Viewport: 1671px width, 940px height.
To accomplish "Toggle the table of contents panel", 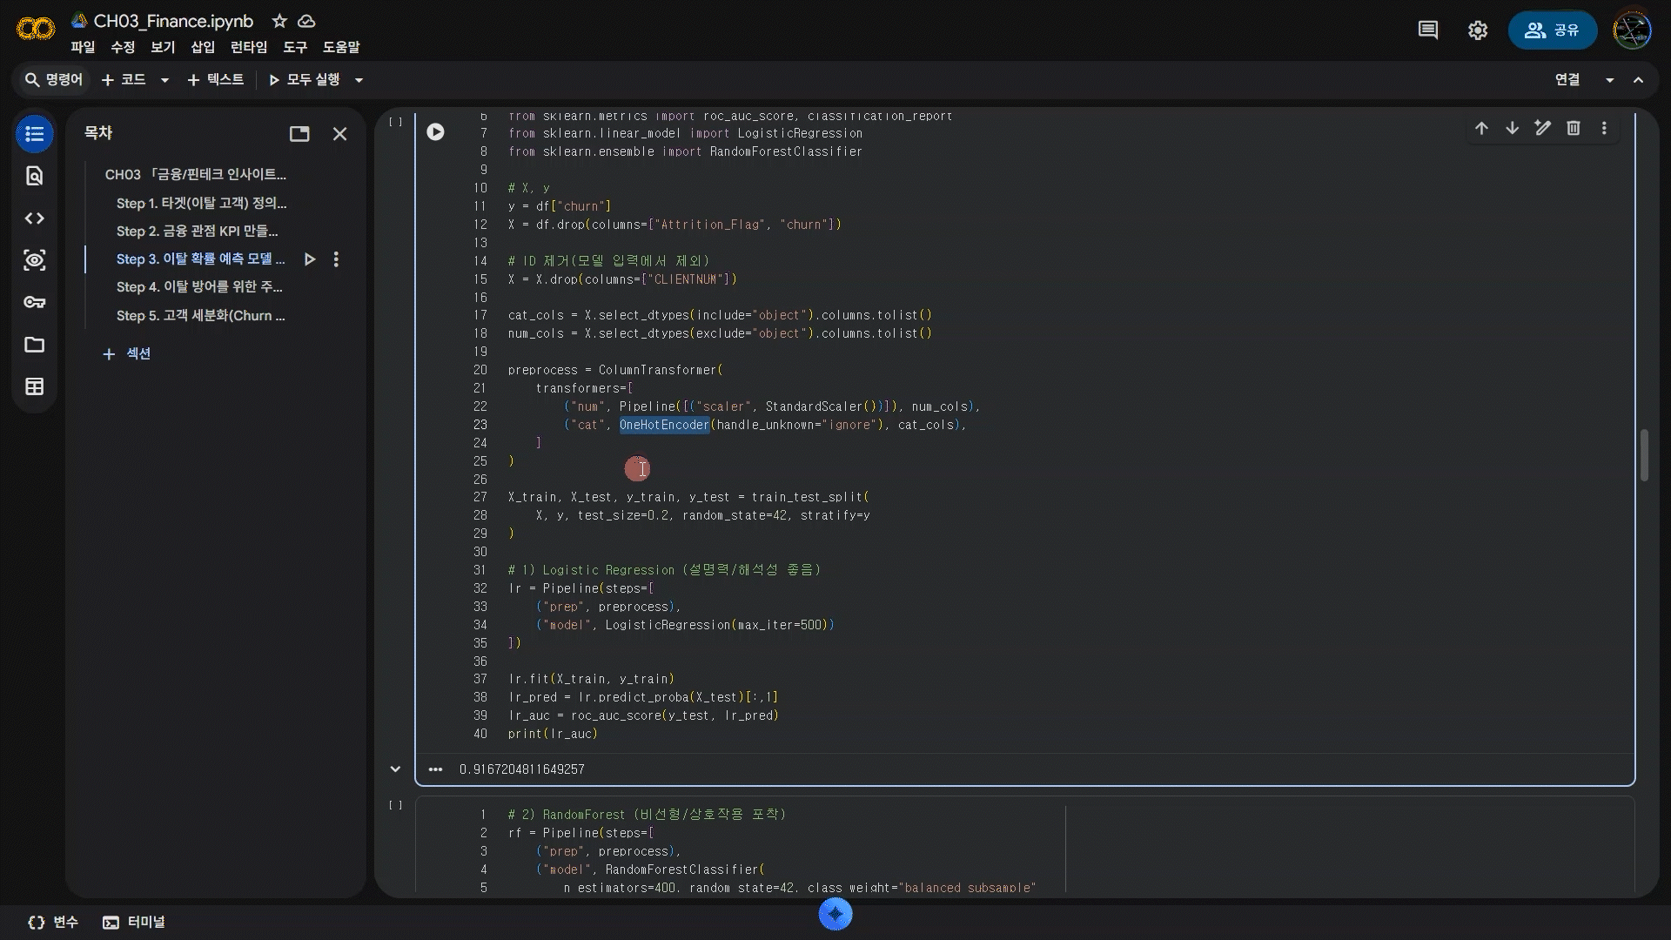I will point(34,134).
